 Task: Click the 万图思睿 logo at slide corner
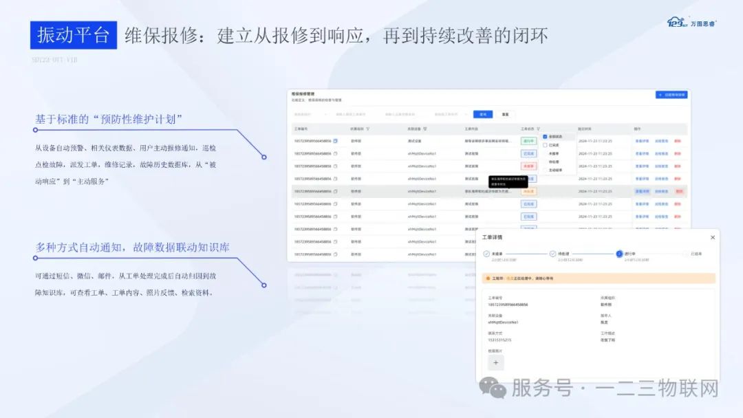(x=692, y=22)
